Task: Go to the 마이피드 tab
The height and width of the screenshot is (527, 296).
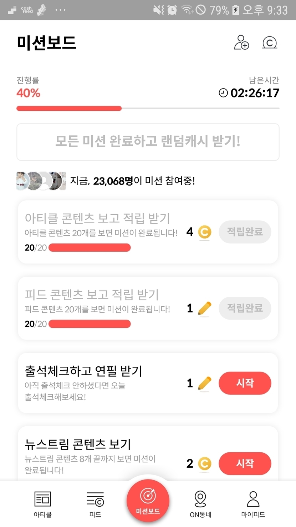Action: [253, 503]
